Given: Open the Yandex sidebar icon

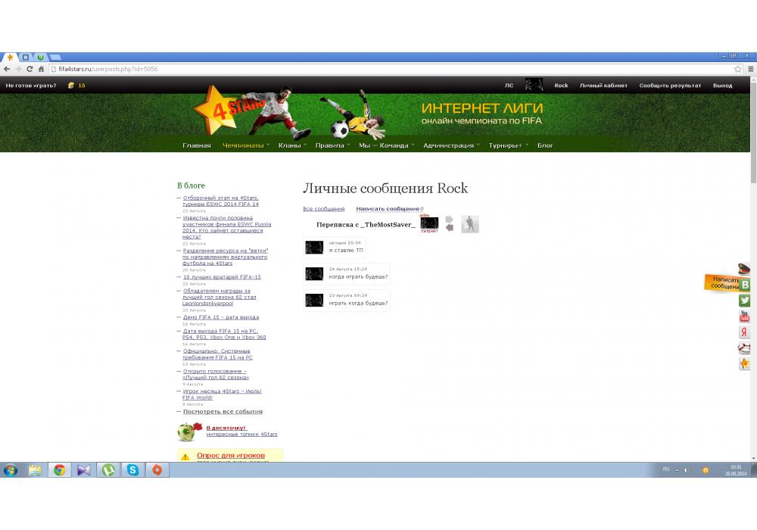Looking at the screenshot, I should [744, 332].
